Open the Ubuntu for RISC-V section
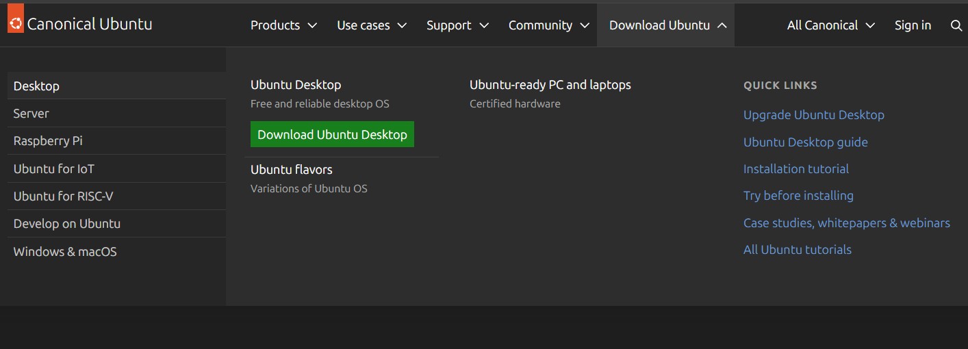The width and height of the screenshot is (968, 349). click(63, 196)
